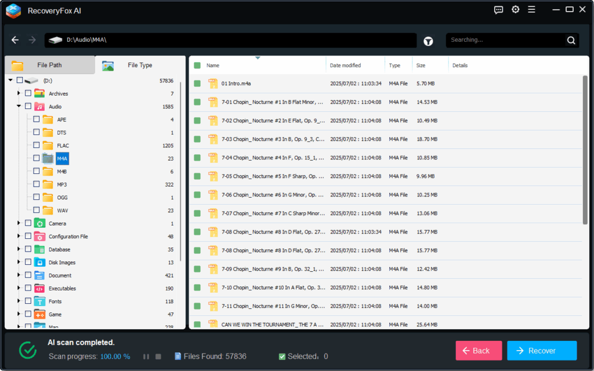Click the RecoveryFox AI logo icon

[13, 10]
